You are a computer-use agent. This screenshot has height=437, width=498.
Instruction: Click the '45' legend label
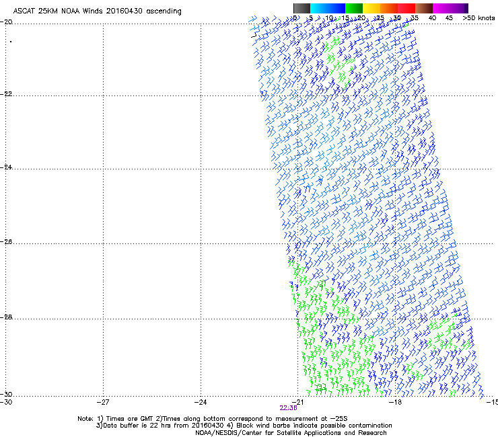coord(449,17)
